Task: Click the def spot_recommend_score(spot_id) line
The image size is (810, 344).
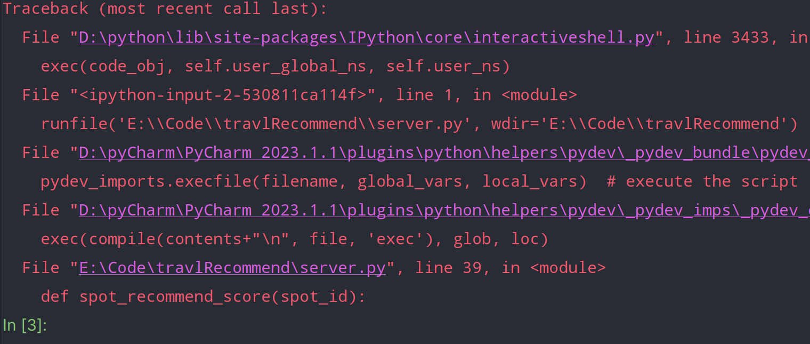Action: pyautogui.click(x=203, y=297)
